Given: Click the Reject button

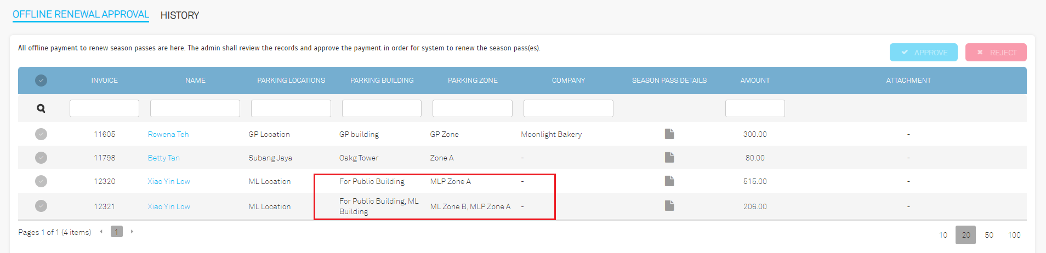Looking at the screenshot, I should [x=996, y=53].
